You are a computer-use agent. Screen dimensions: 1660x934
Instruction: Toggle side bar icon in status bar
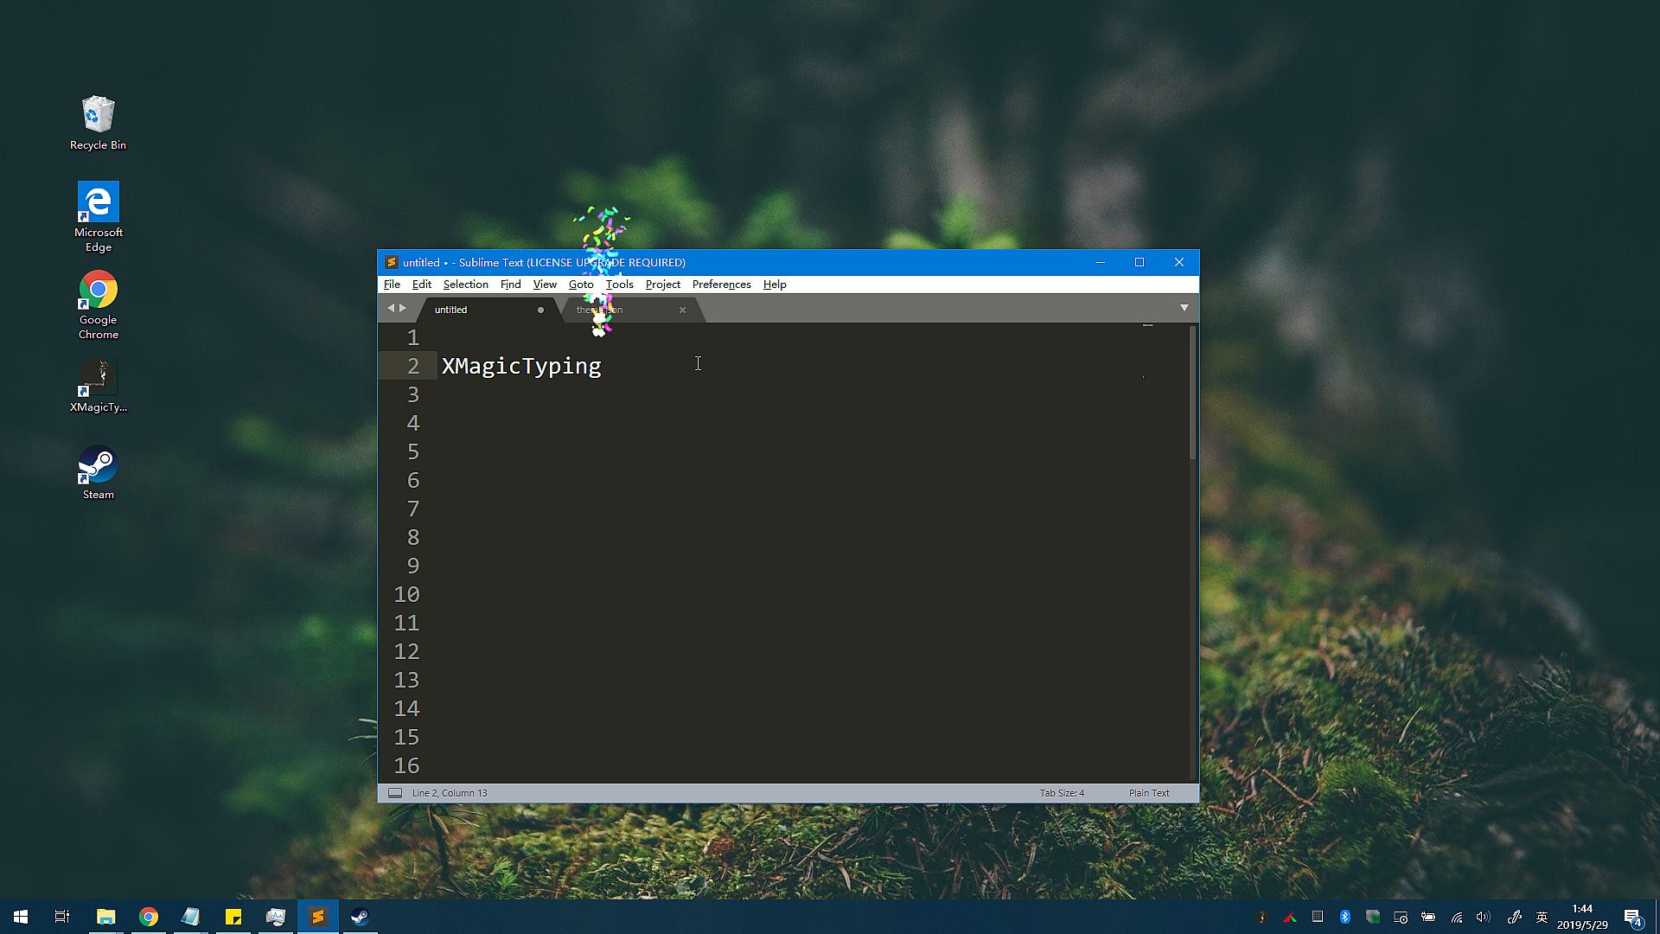[395, 793]
